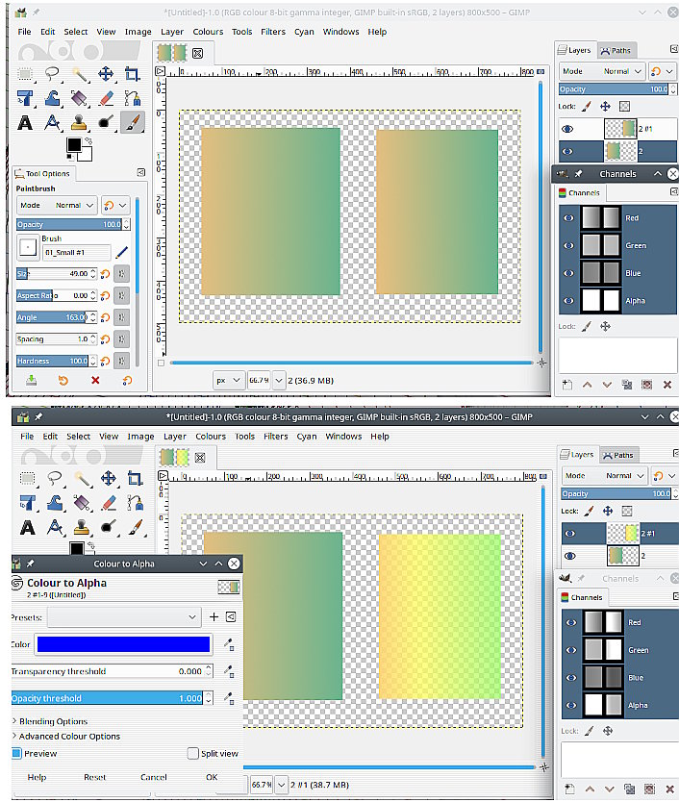Expand the Advanced Colour Options section
The image size is (679, 802).
(13, 737)
